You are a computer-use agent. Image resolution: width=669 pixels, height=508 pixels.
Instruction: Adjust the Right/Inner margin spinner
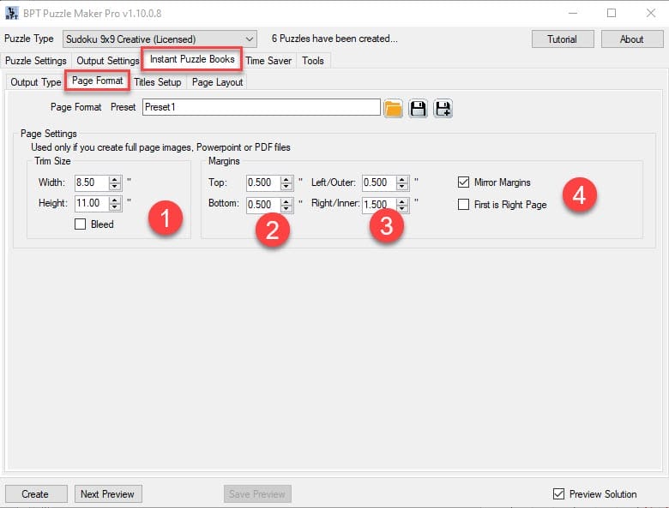tap(403, 205)
